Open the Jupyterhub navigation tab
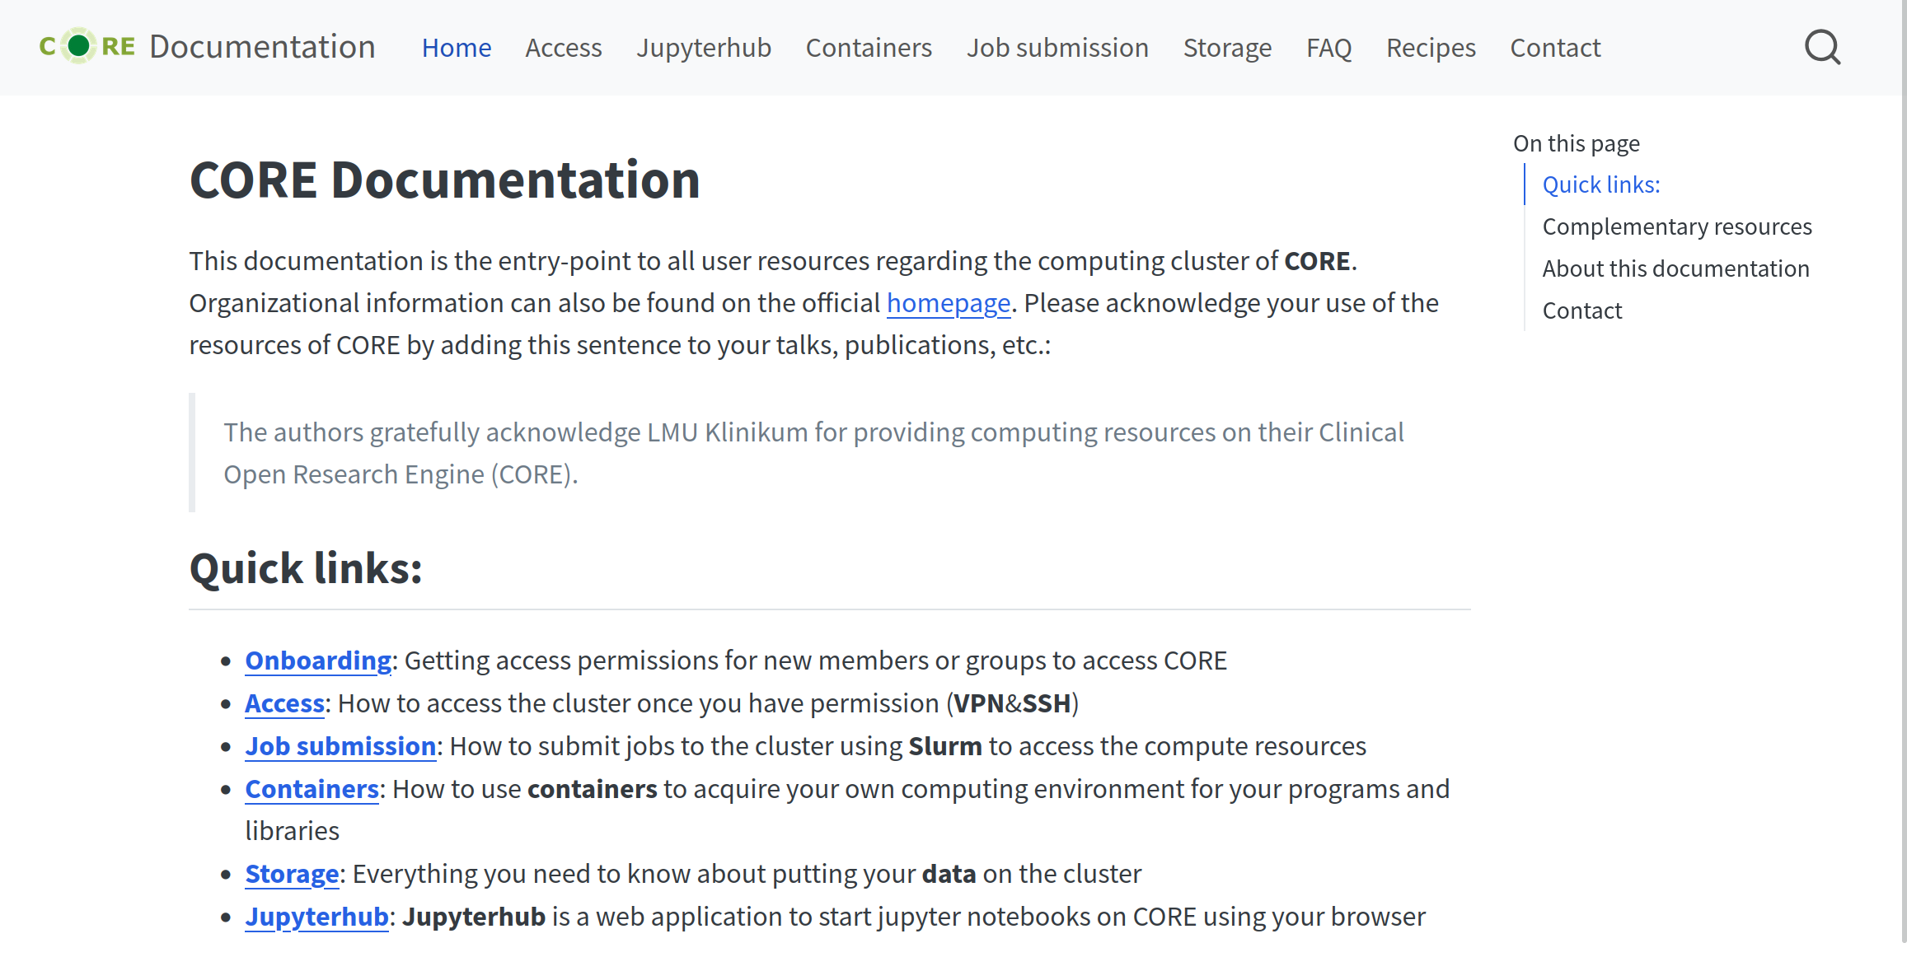 click(x=704, y=48)
